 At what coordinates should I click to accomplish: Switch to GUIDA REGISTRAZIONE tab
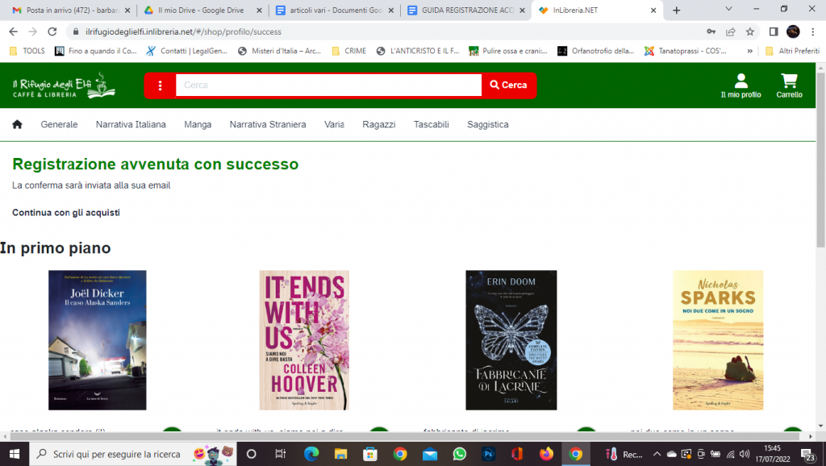pyautogui.click(x=465, y=10)
